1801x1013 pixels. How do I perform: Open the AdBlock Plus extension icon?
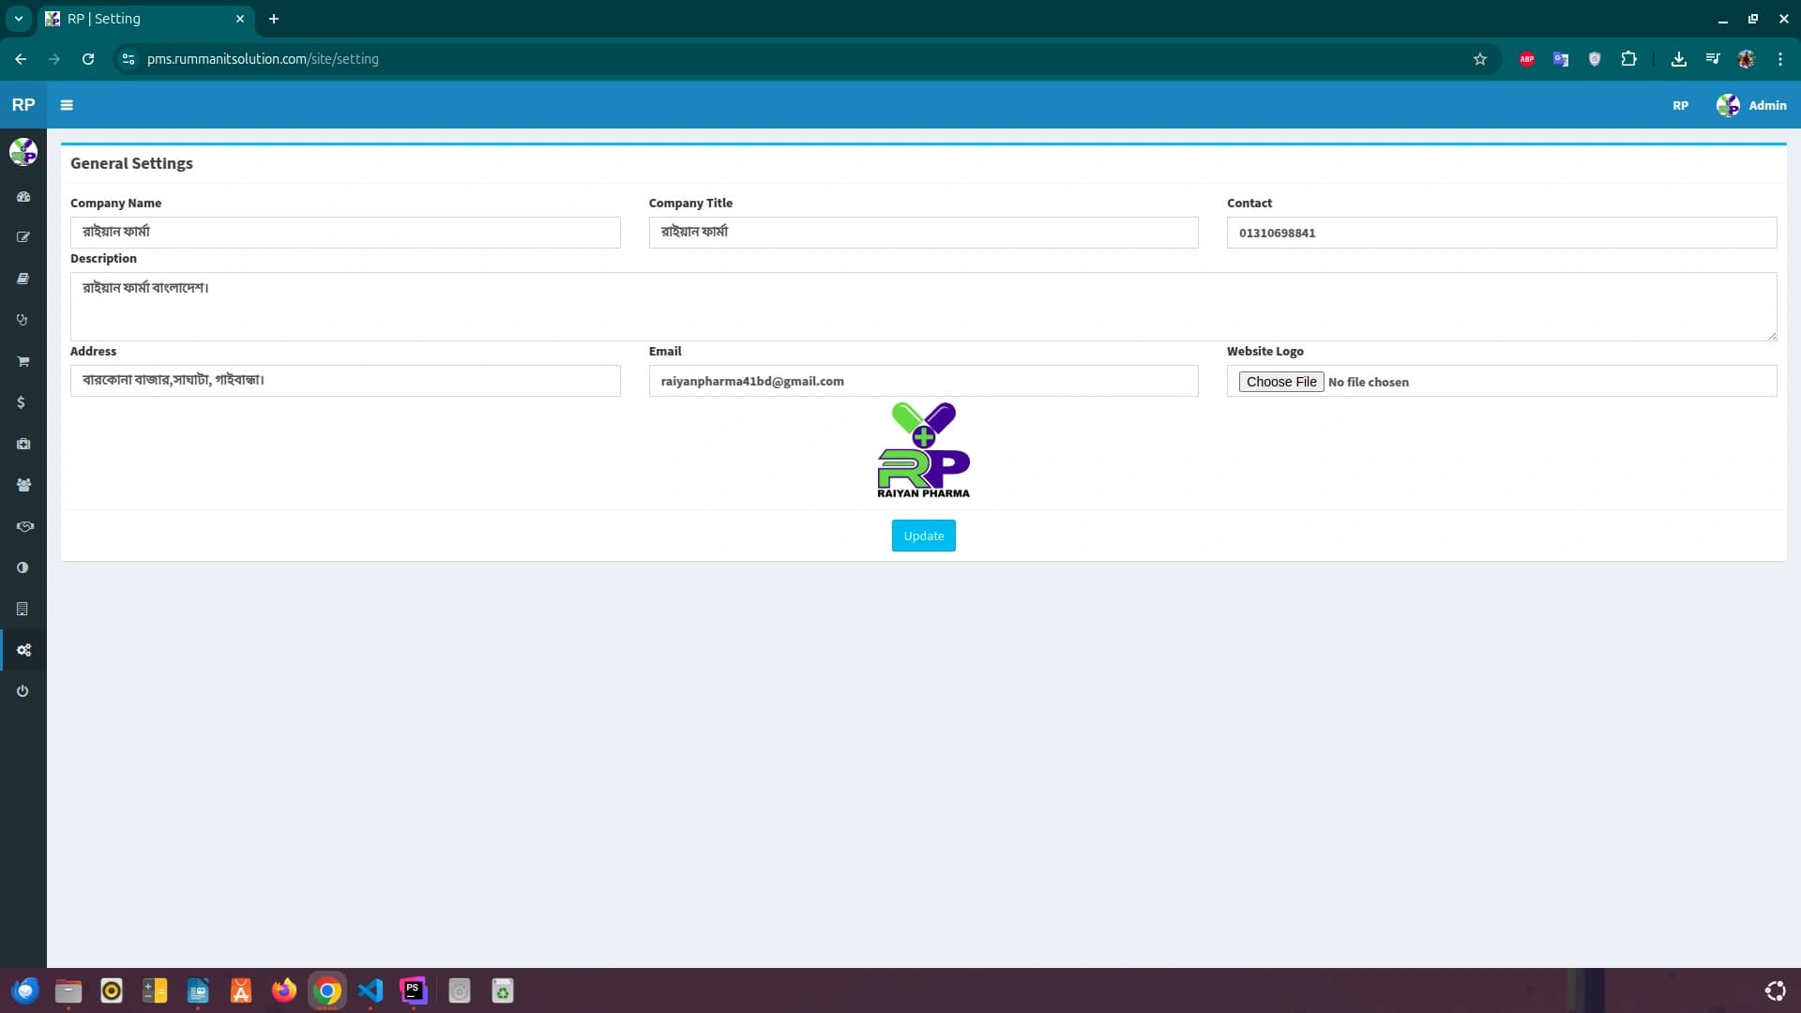(1527, 59)
